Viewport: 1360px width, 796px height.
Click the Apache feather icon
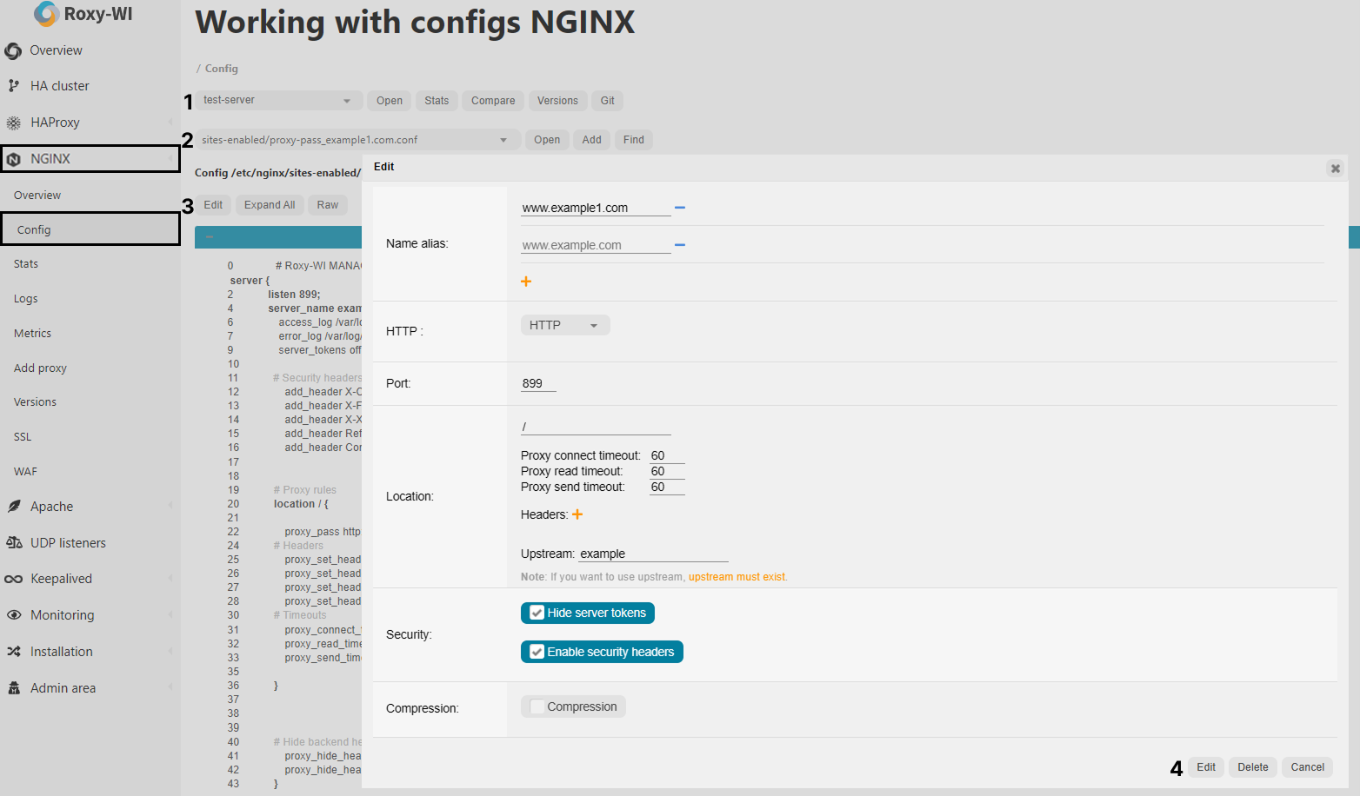pos(13,507)
